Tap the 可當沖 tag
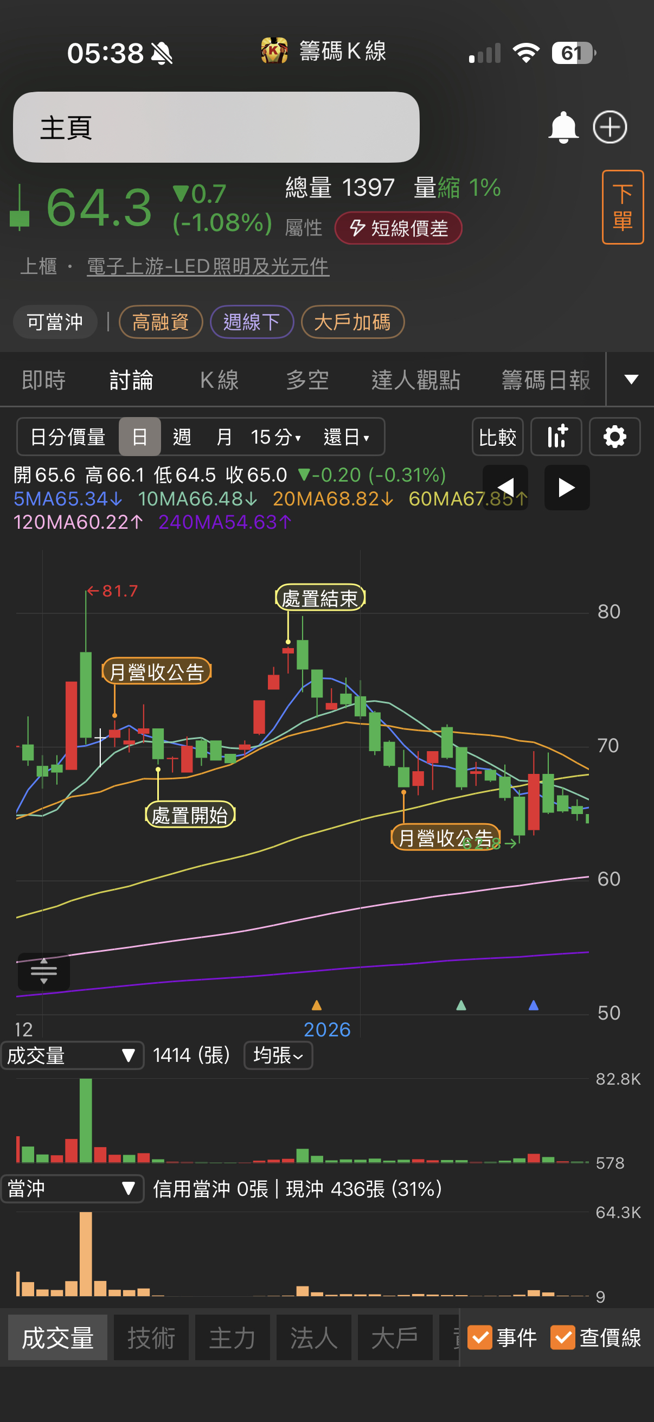654x1422 pixels. pos(55,322)
